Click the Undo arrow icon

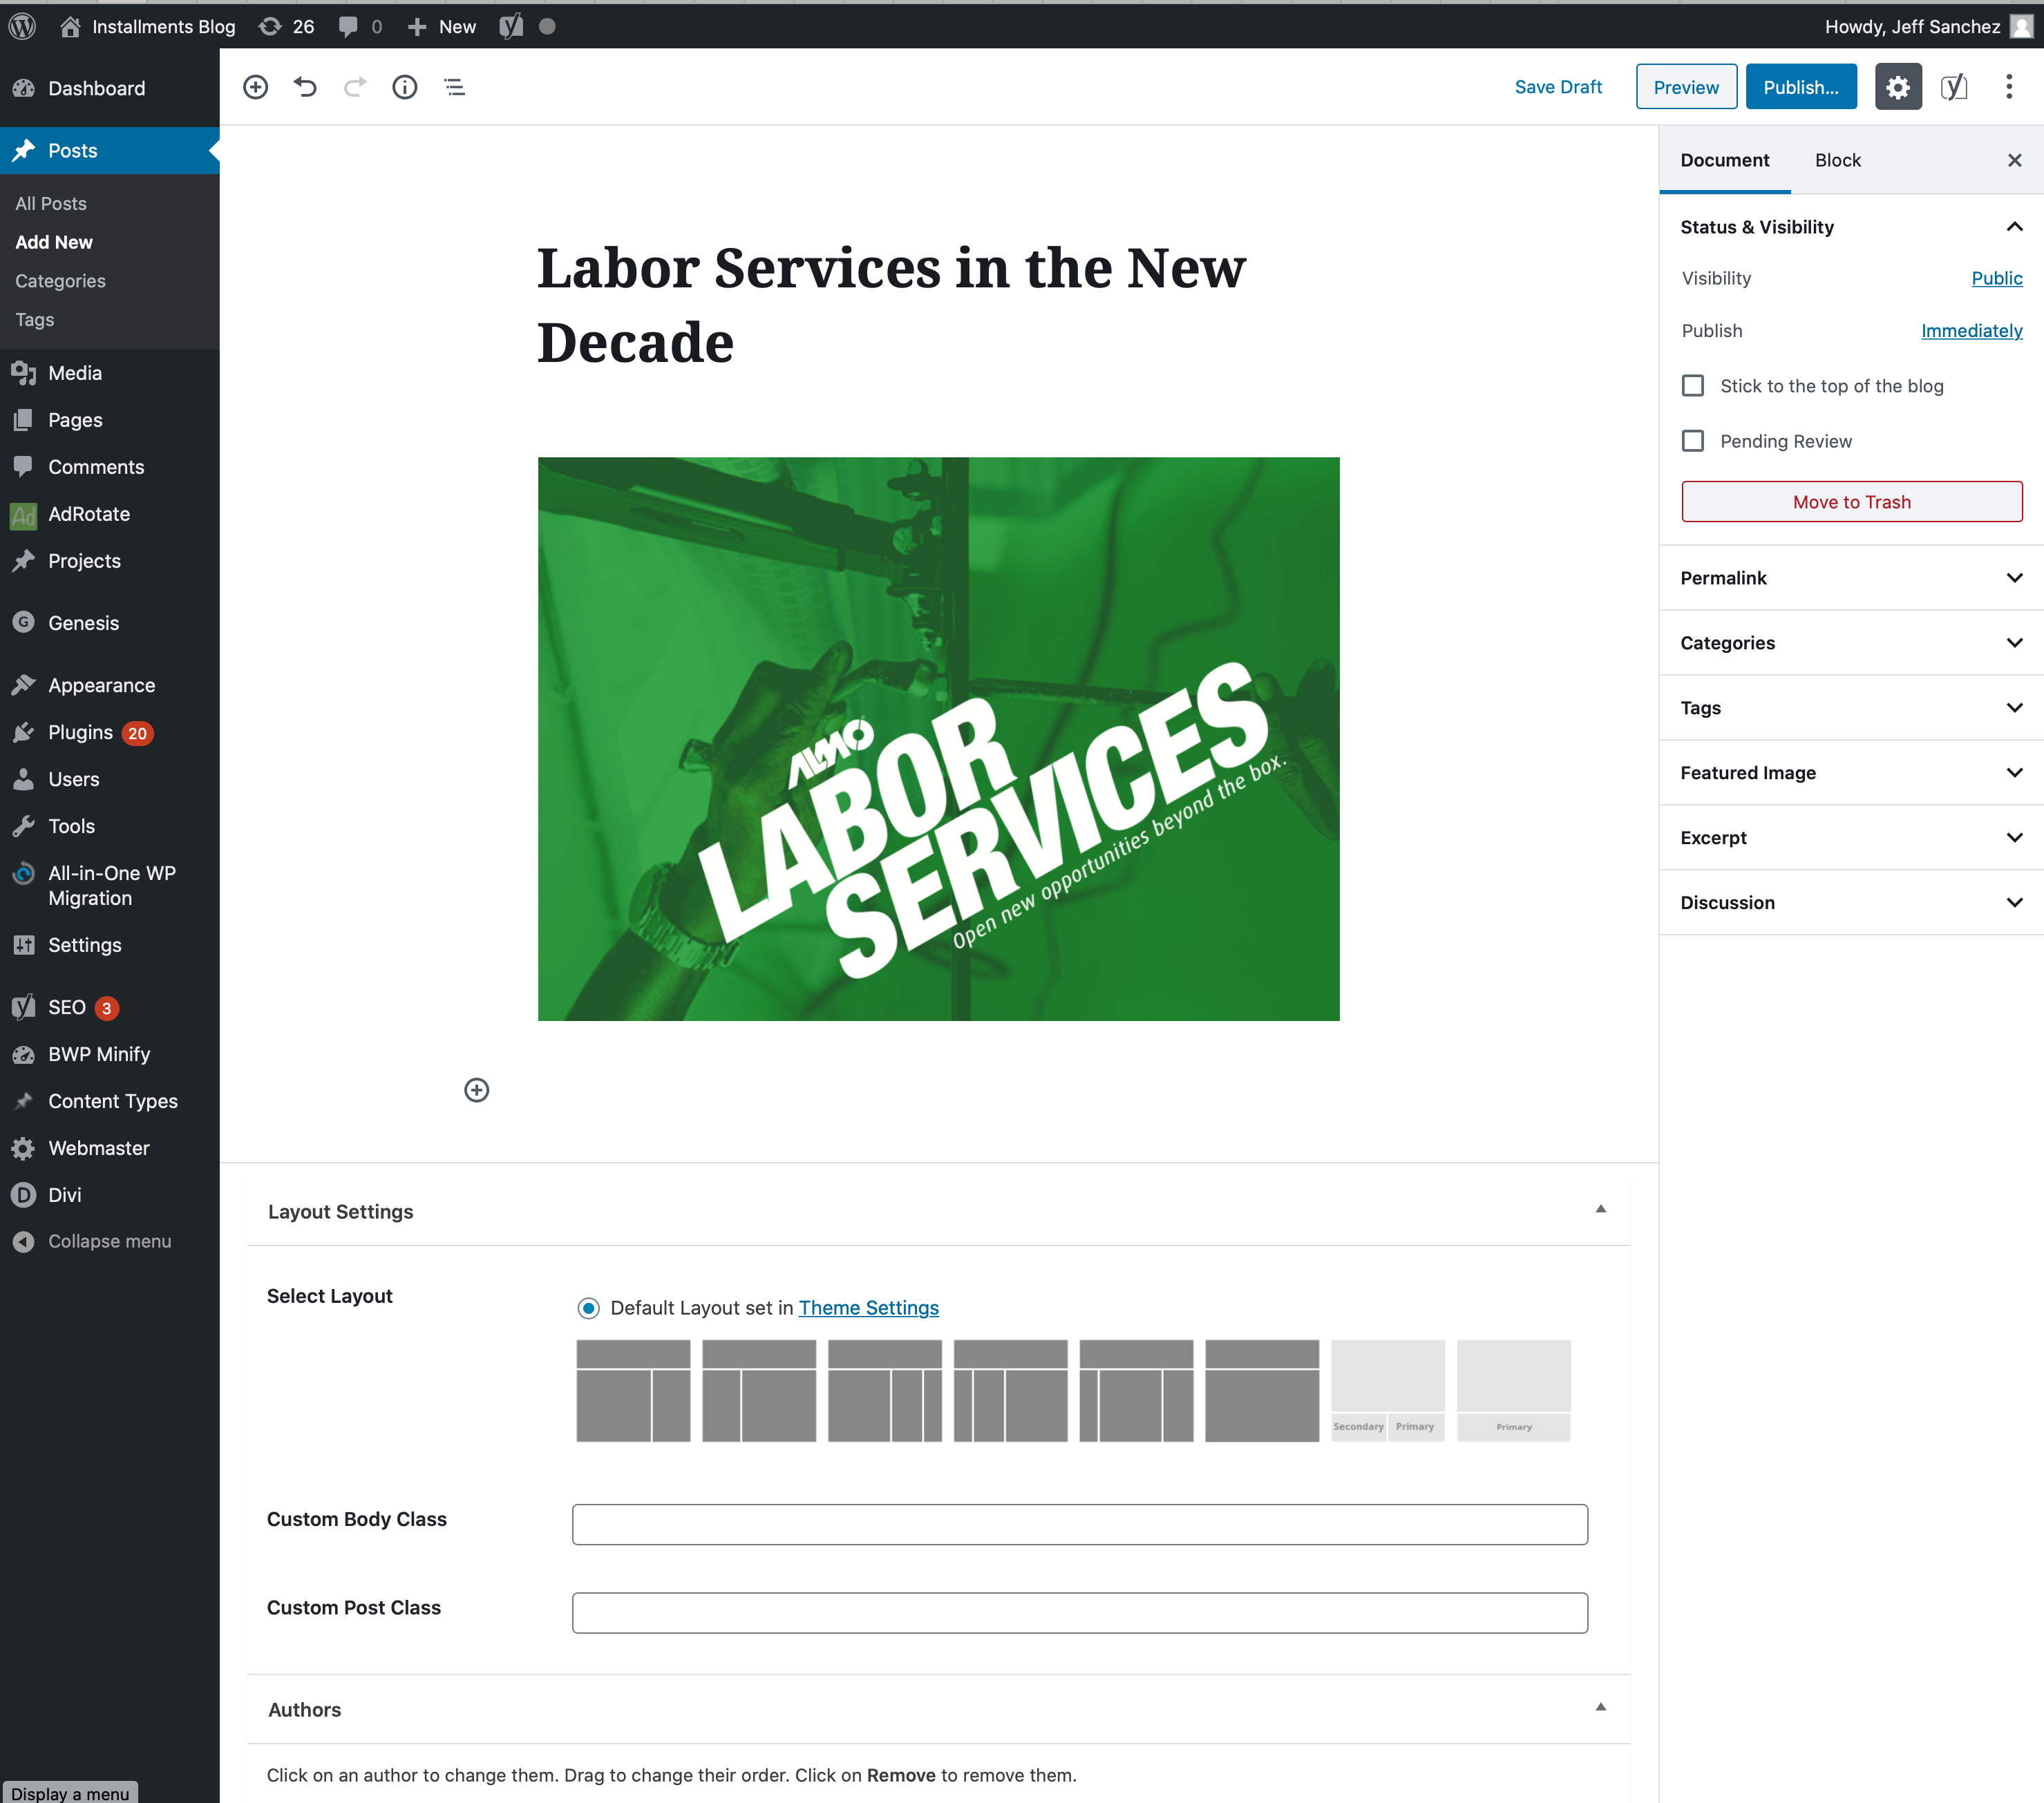[305, 87]
